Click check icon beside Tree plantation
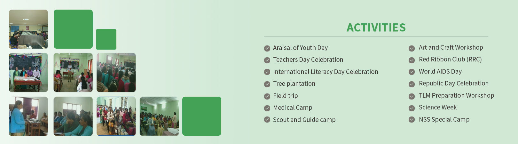 [267, 84]
